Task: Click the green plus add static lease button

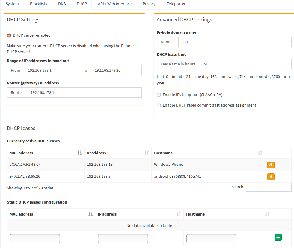Action: click(278, 237)
